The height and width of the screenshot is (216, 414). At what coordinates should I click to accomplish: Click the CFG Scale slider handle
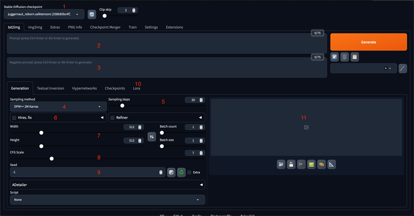(51, 159)
